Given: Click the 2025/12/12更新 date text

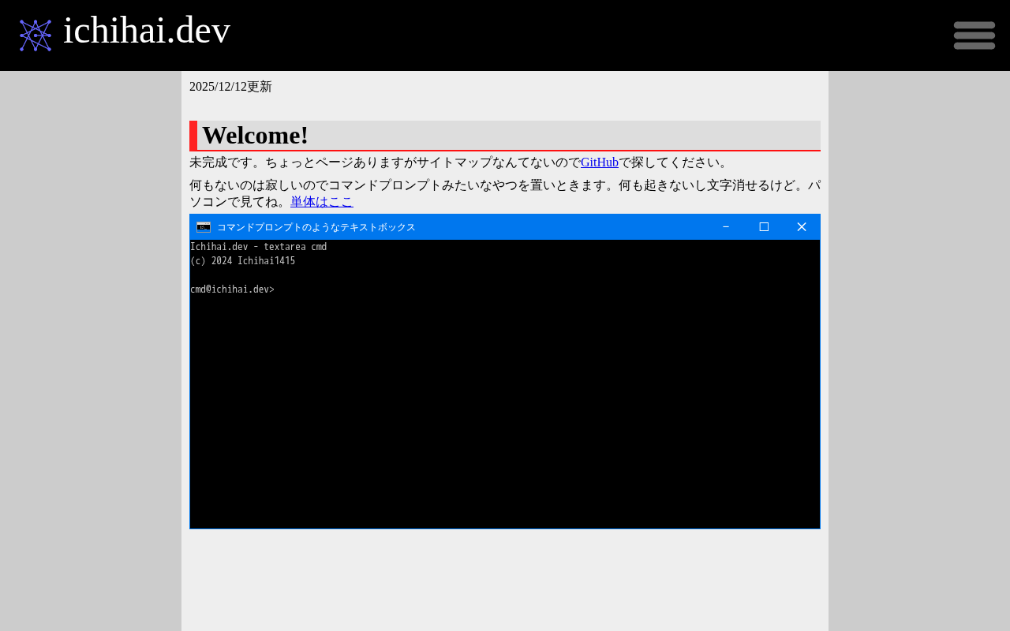Looking at the screenshot, I should click(230, 87).
